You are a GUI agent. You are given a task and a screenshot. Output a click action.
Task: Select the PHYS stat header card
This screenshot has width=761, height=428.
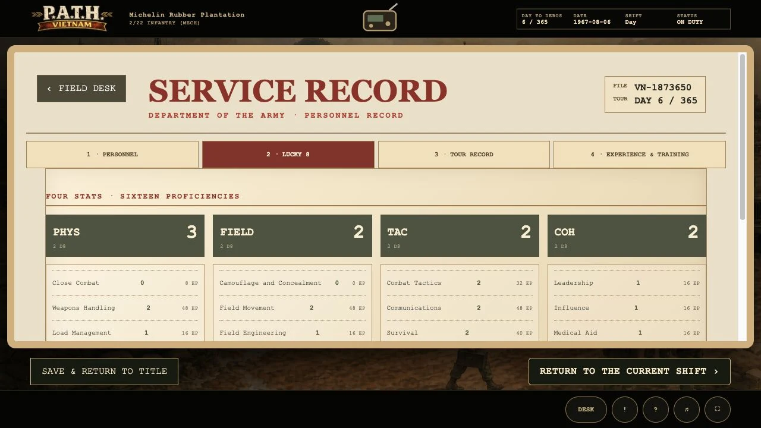(125, 236)
